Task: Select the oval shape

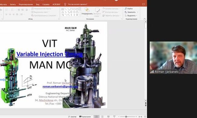Action: pos(74,9)
